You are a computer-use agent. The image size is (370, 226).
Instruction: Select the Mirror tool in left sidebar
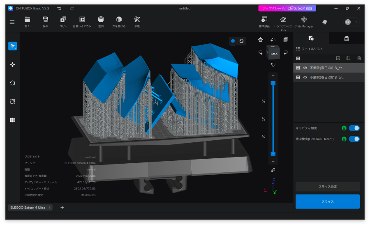coord(12,120)
